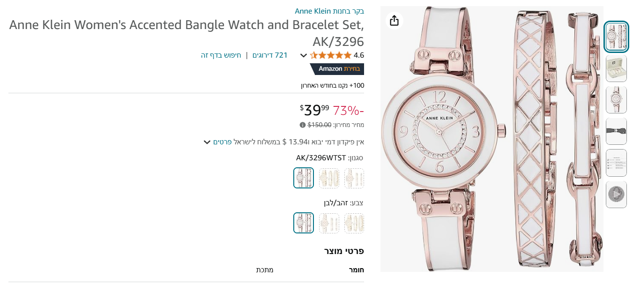The height and width of the screenshot is (292, 633).
Task: Select the gift box image thumbnail
Action: (x=616, y=68)
